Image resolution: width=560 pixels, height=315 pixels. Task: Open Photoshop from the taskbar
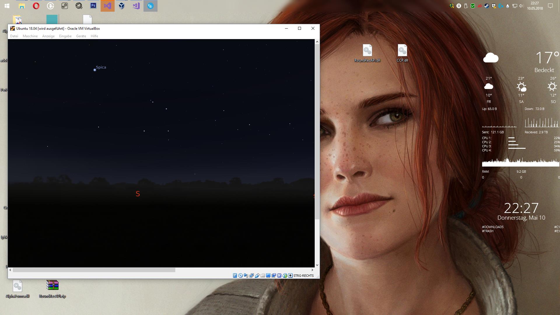pyautogui.click(x=93, y=6)
